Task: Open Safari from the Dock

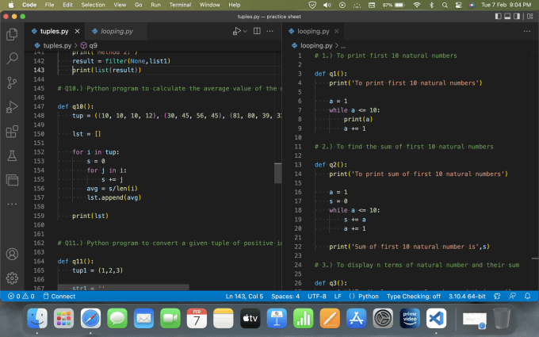Action: coord(90,319)
